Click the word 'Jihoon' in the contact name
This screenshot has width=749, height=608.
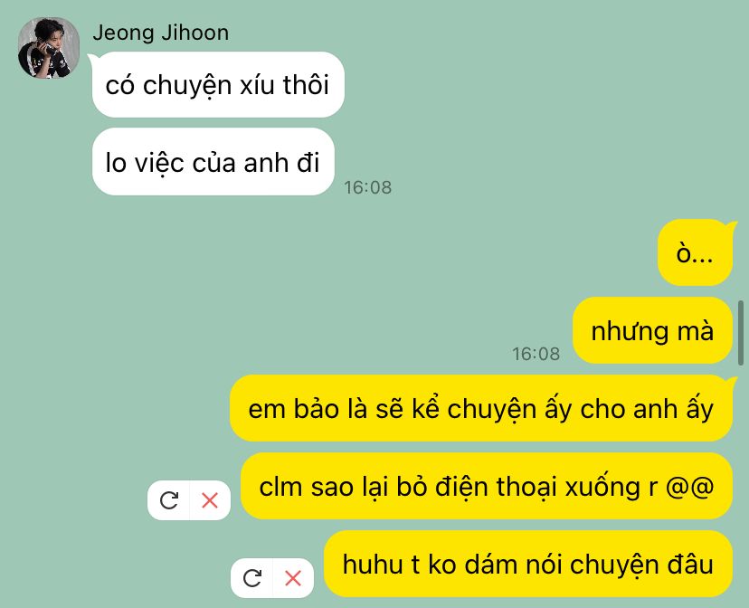tap(194, 33)
